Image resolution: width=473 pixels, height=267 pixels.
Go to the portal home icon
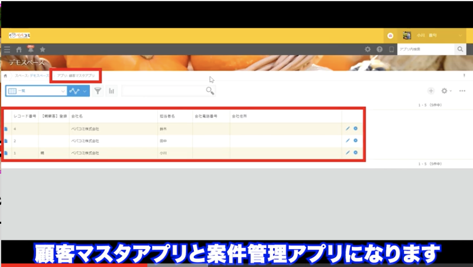[x=19, y=50]
